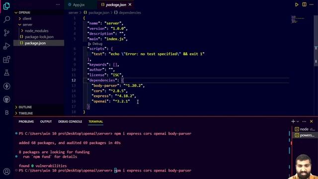Switch to the App.jsx tab
Viewport: 318px width, 179px height.
click(79, 4)
